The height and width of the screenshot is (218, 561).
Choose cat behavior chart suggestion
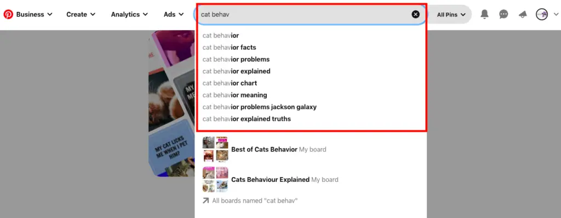tap(230, 83)
